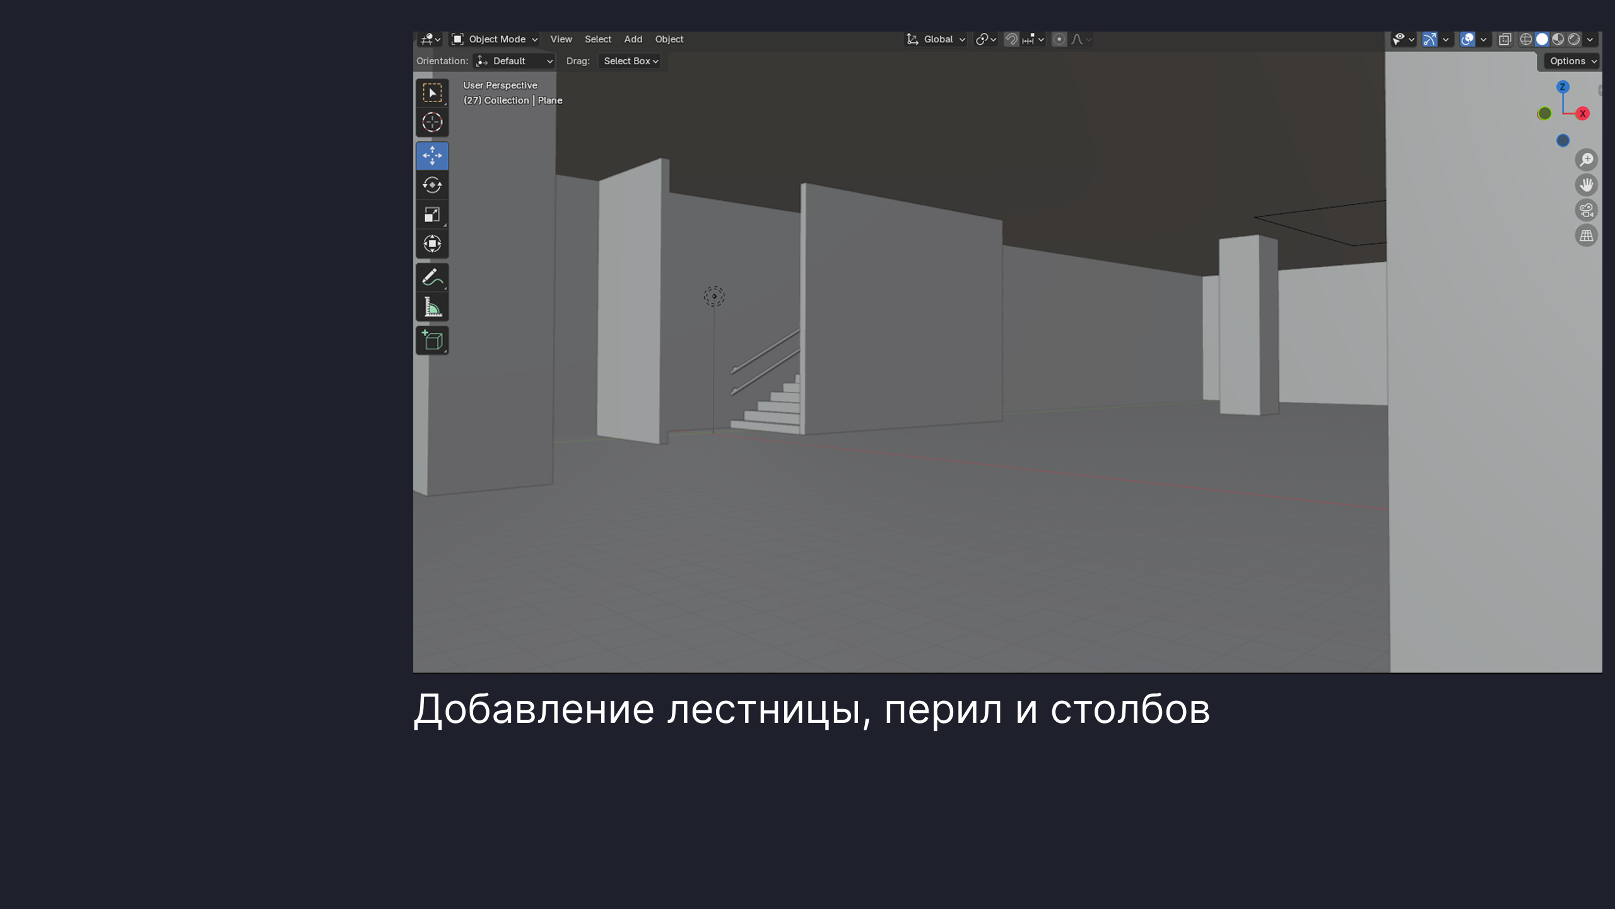The image size is (1615, 909).
Task: Open the Add menu
Action: tap(633, 39)
